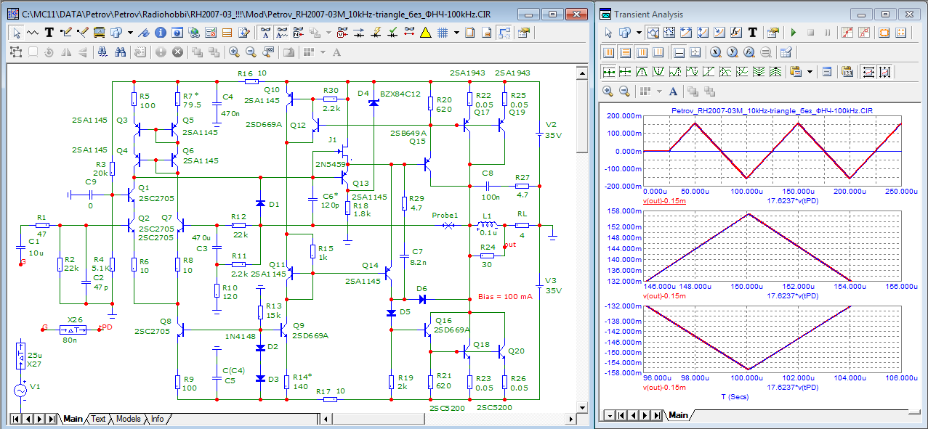
Task: Open dropdown arrow beside clipboard icon in analysis toolbar
Action: point(809,71)
